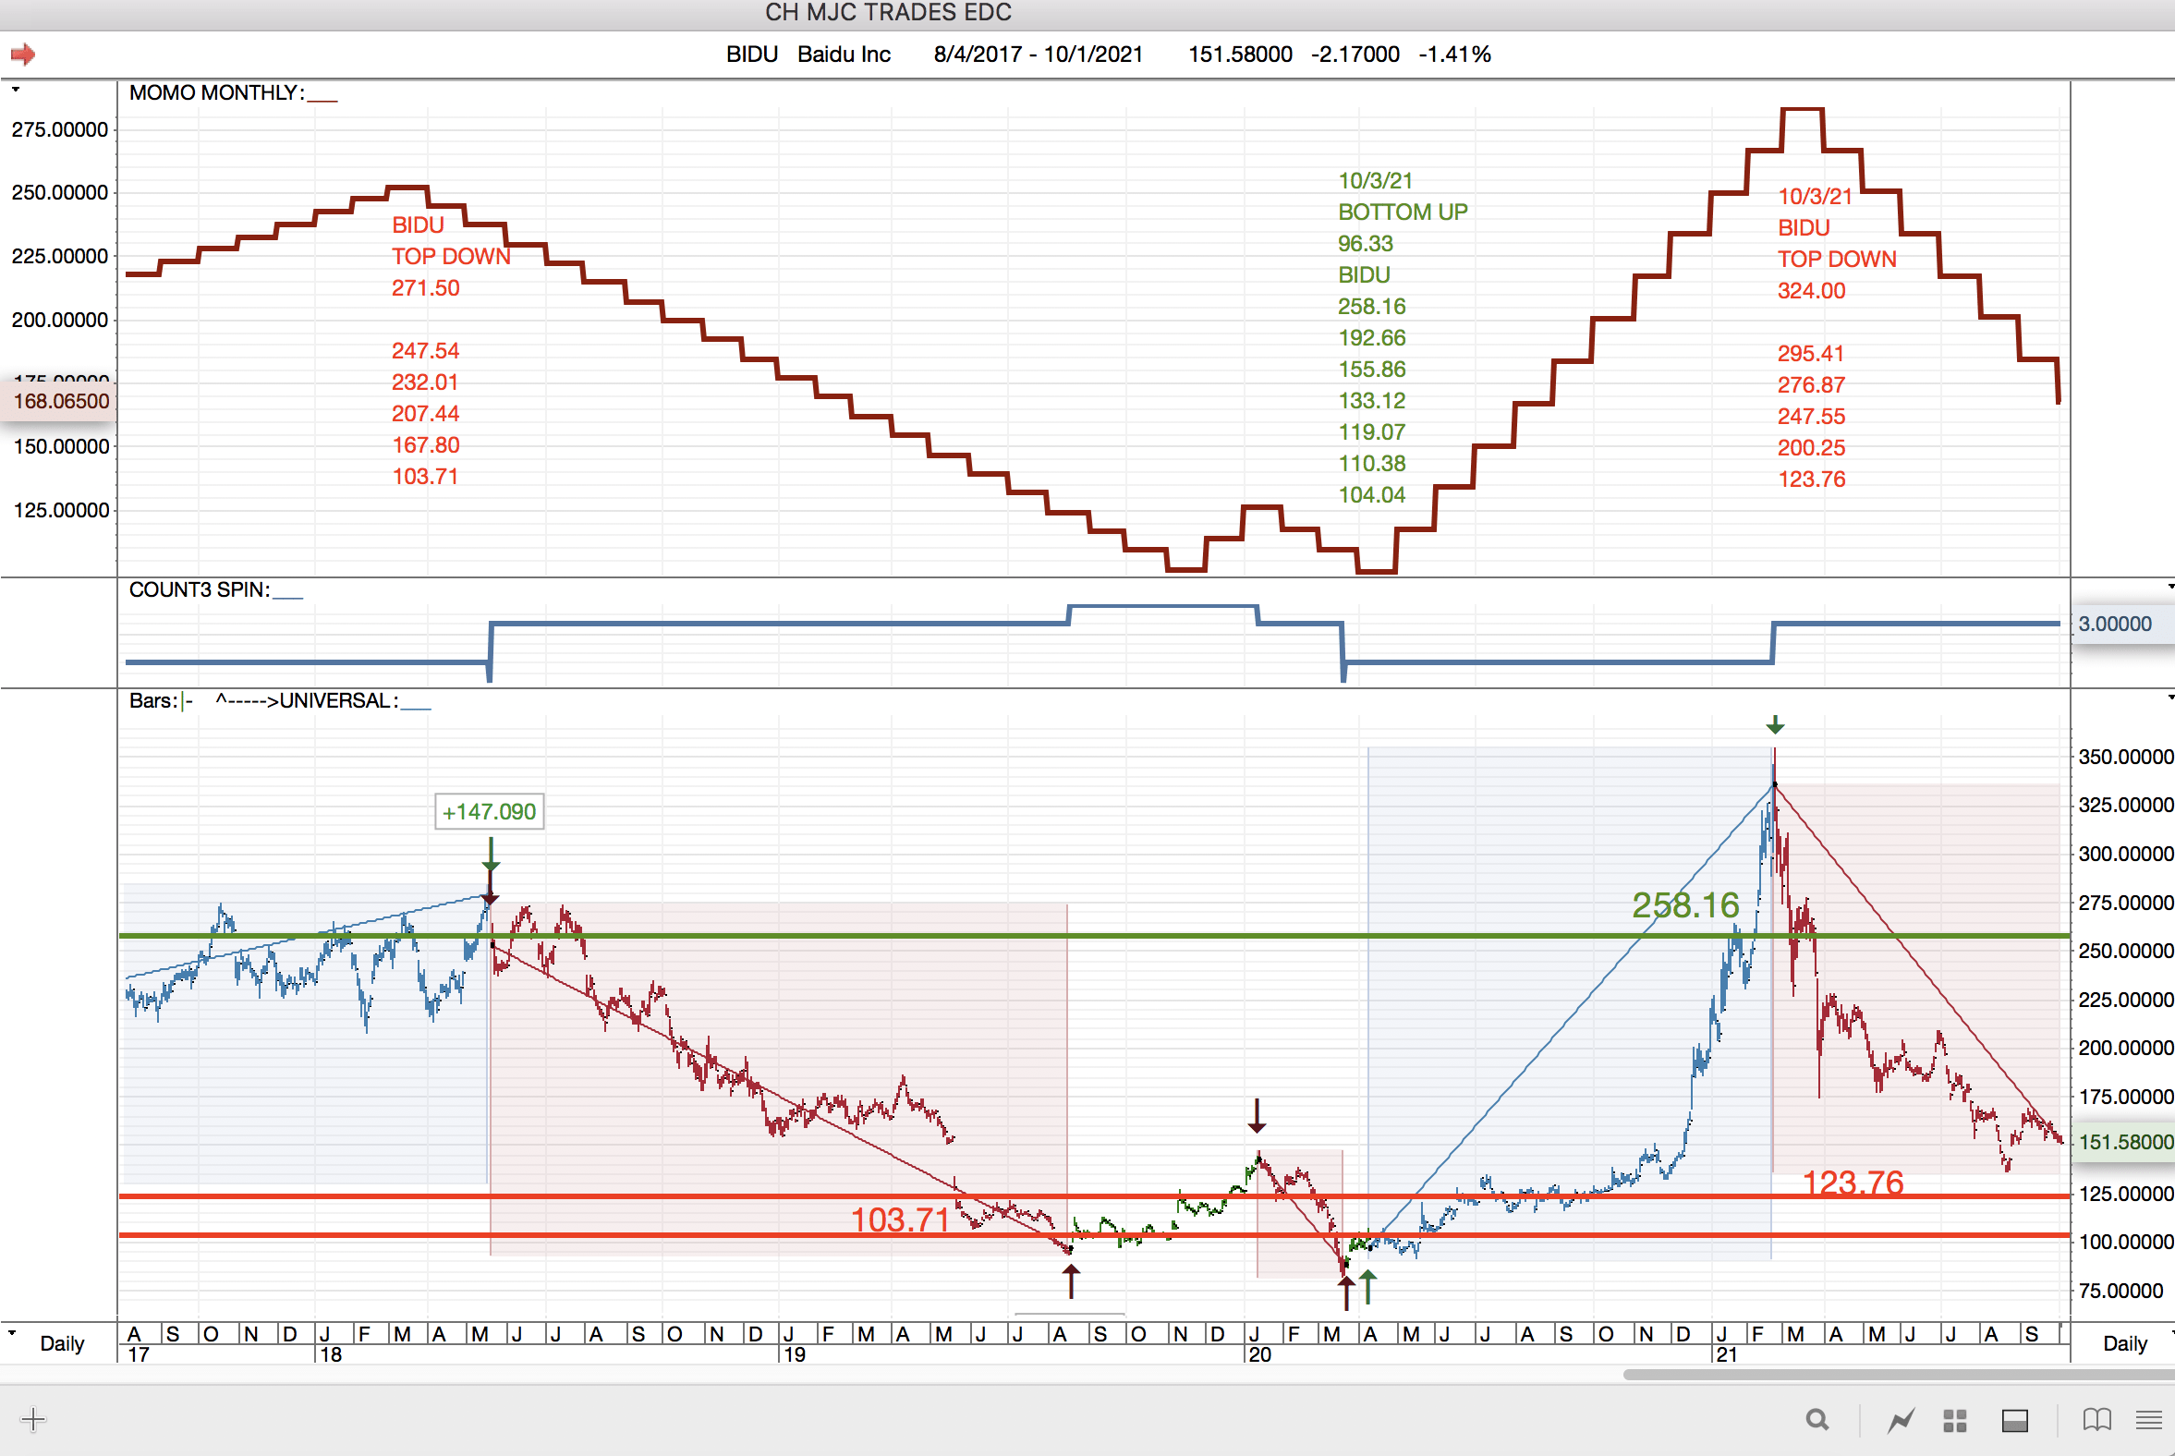
Task: Click the COUNT3 SPIN indicator label
Action: [x=199, y=589]
